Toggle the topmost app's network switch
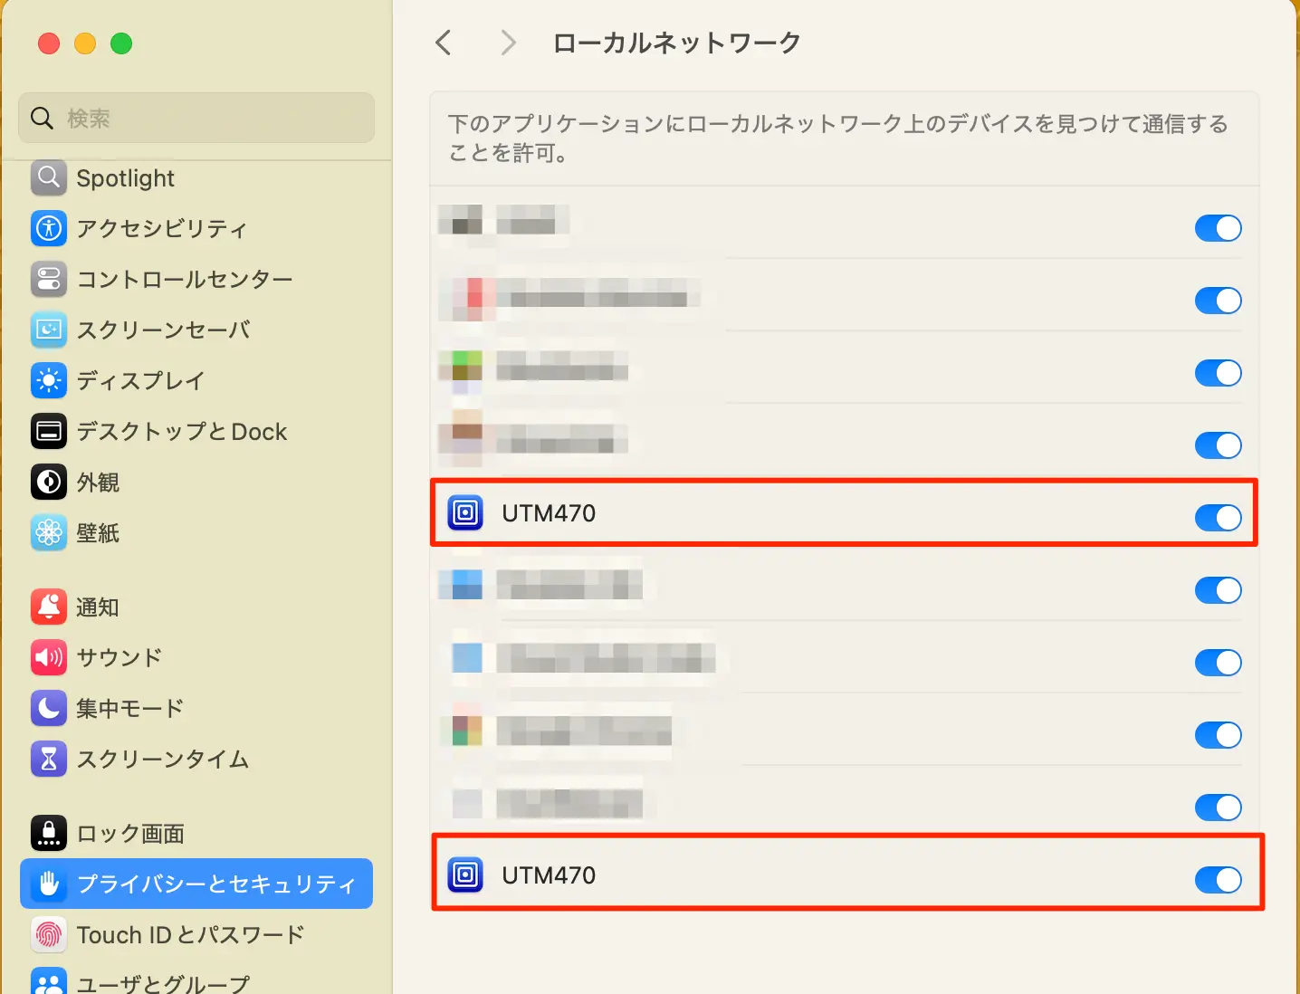Viewport: 1300px width, 994px height. point(1218,228)
